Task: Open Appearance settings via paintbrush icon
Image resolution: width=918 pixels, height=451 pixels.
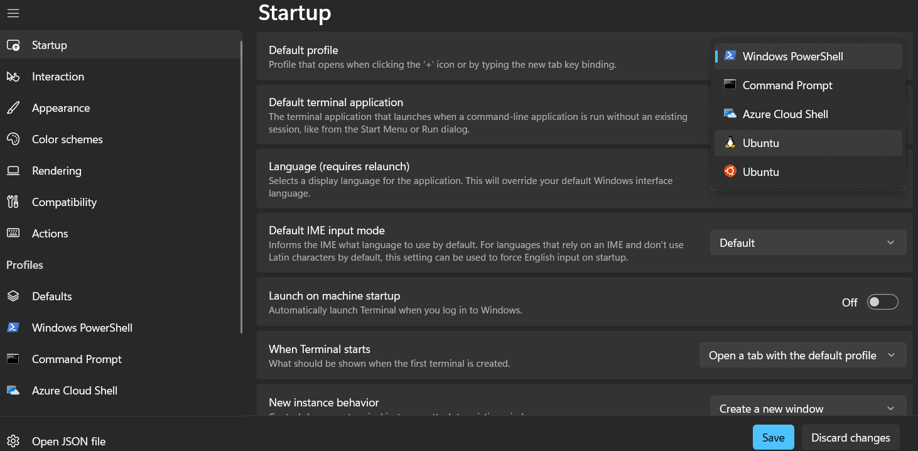Action: tap(14, 107)
